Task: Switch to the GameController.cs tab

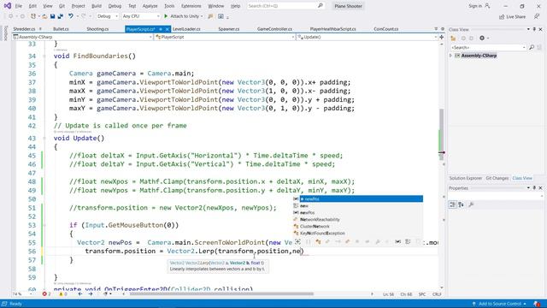Action: [x=274, y=29]
